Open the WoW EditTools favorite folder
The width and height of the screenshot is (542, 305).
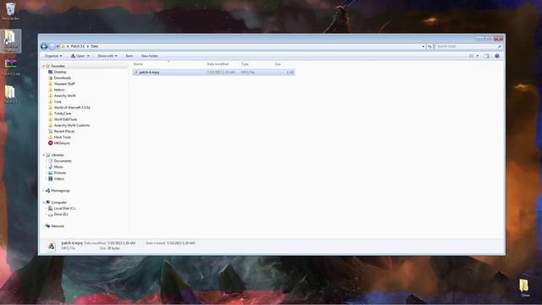click(65, 119)
